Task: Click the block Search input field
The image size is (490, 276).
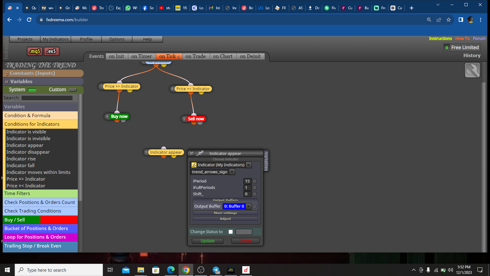Action: click(47, 98)
